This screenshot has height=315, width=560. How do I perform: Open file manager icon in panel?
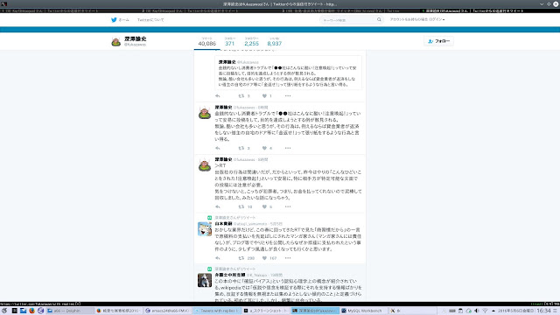pyautogui.click(x=24, y=311)
